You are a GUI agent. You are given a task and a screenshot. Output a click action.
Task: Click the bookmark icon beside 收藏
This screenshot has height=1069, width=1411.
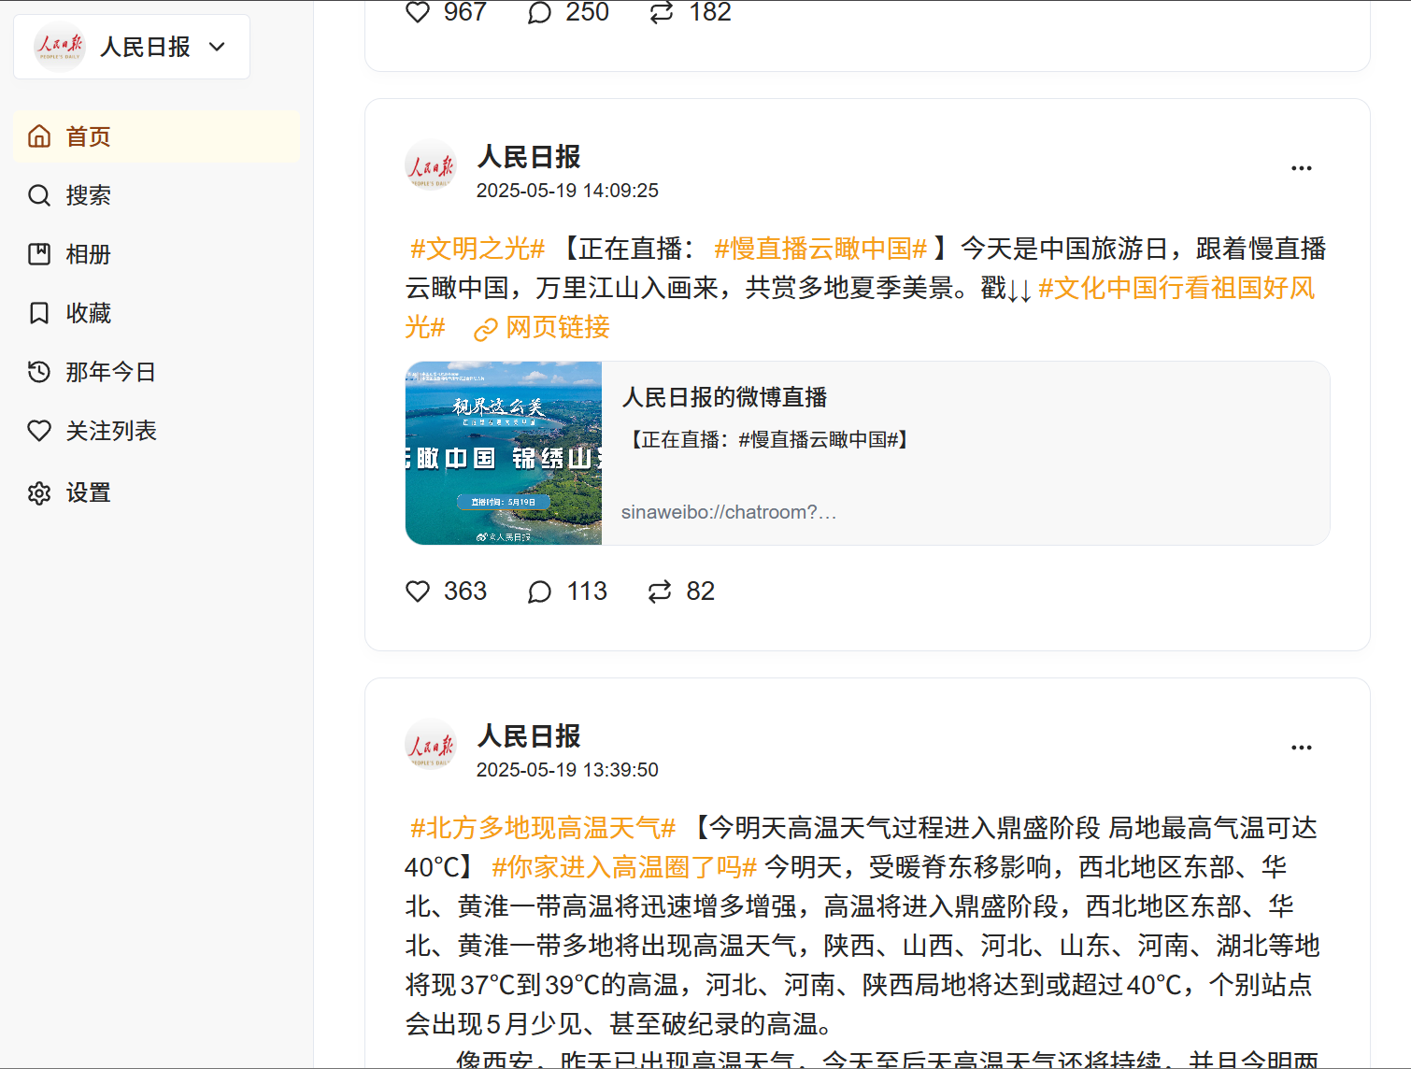coord(39,313)
